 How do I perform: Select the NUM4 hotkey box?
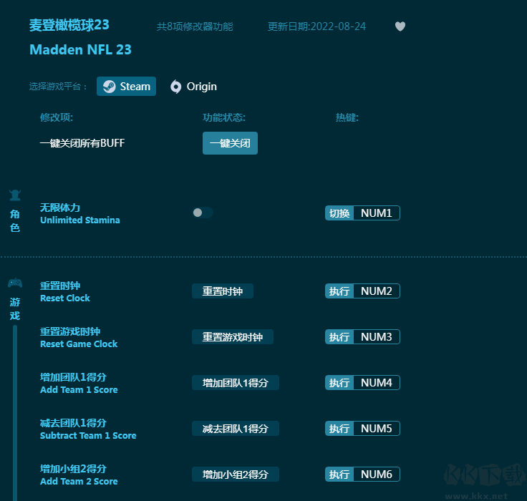[376, 383]
